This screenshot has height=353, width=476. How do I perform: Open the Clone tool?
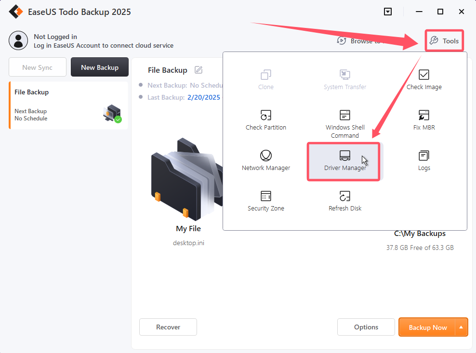click(x=265, y=80)
